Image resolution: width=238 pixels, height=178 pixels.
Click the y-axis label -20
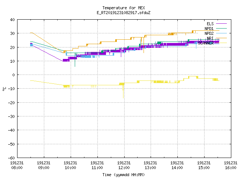[x=12, y=103]
